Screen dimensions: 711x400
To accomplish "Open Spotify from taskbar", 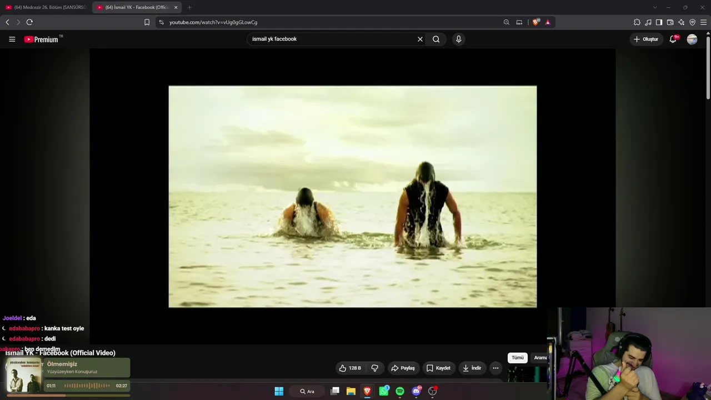I will [x=400, y=391].
